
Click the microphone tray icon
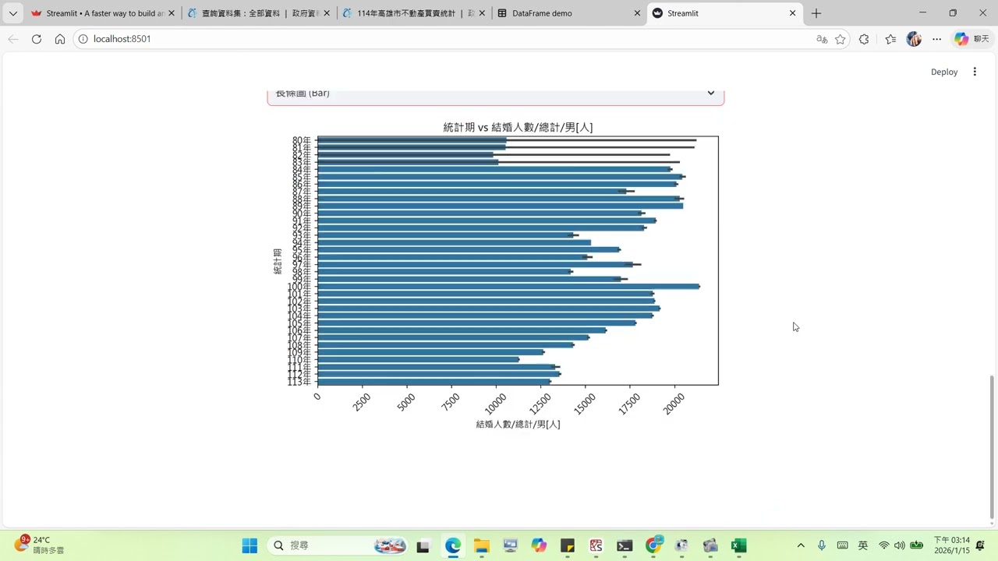tap(822, 545)
